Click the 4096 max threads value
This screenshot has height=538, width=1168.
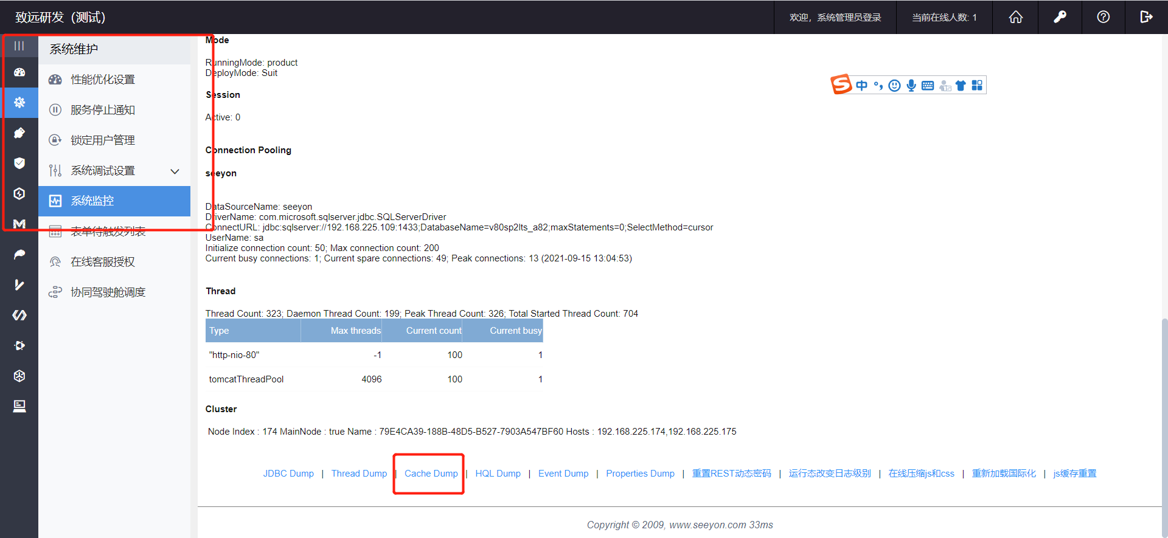(372, 379)
